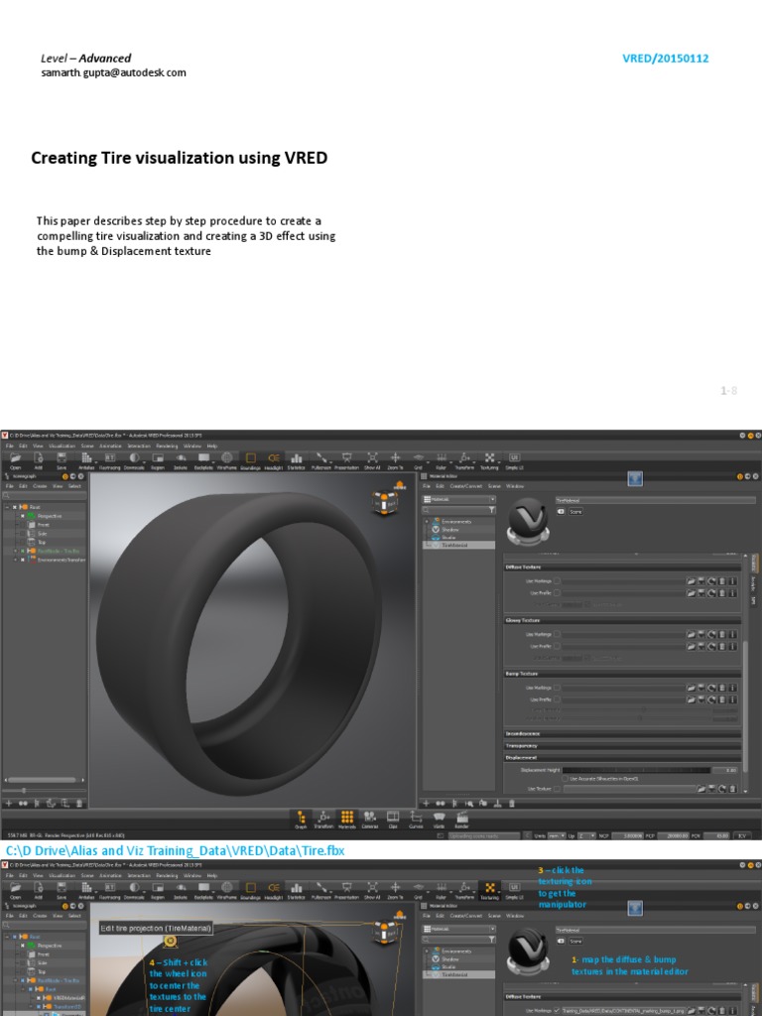Enable Raytracing in upper VRED toolbar

tap(109, 459)
